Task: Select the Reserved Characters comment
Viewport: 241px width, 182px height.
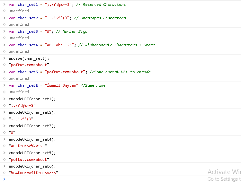Action: pyautogui.click(x=101, y=4)
